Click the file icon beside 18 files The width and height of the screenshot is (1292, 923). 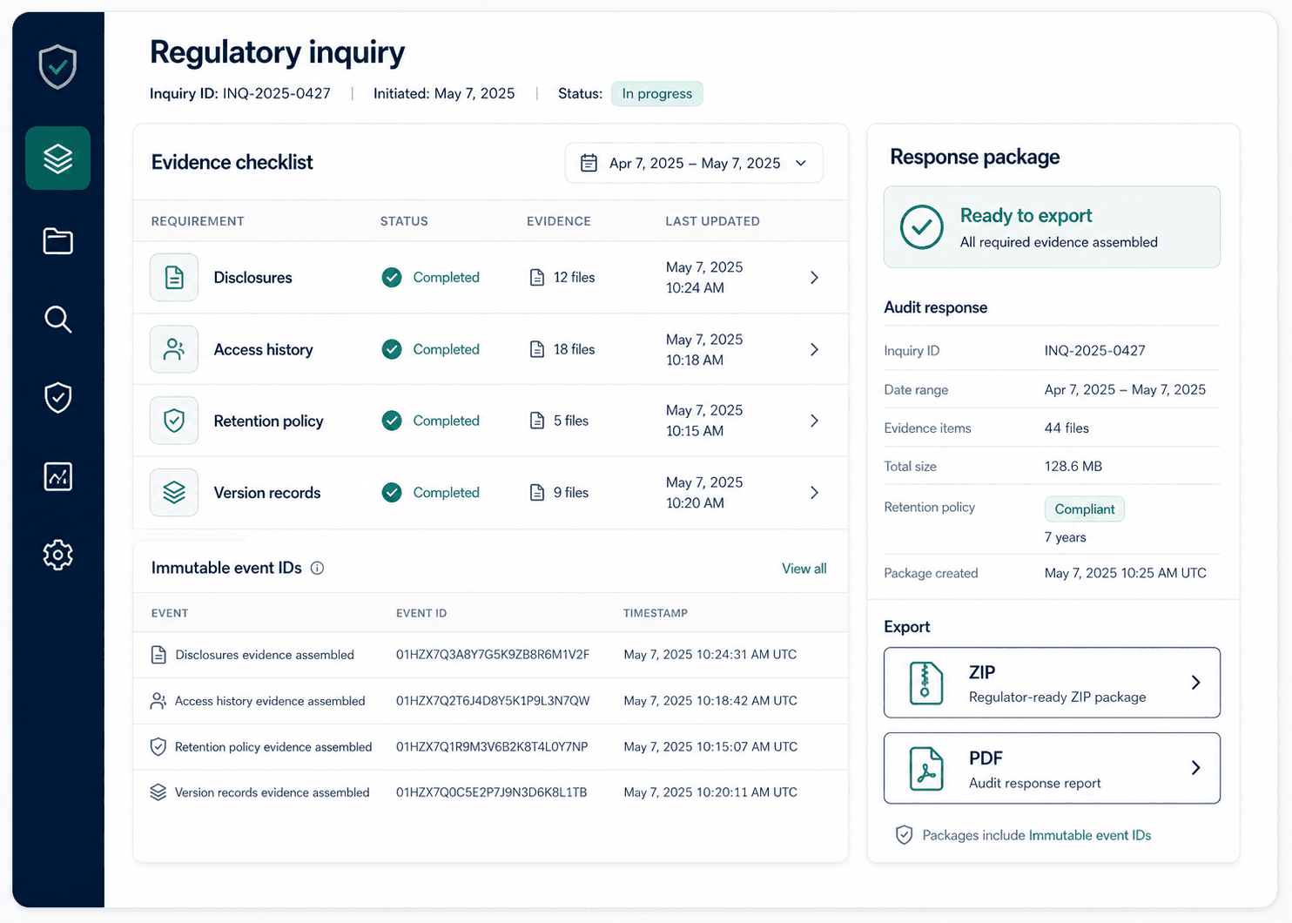[x=537, y=349]
